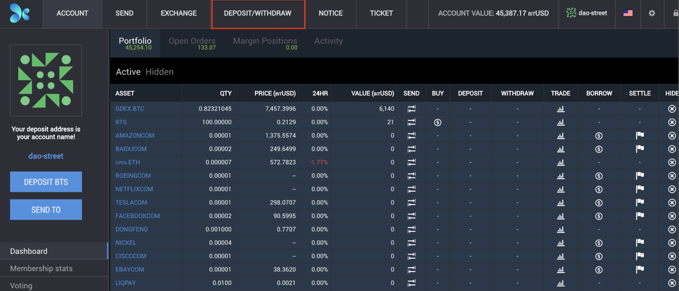679x291 pixels.
Task: Open the GDEX.BTC asset link
Action: click(130, 109)
